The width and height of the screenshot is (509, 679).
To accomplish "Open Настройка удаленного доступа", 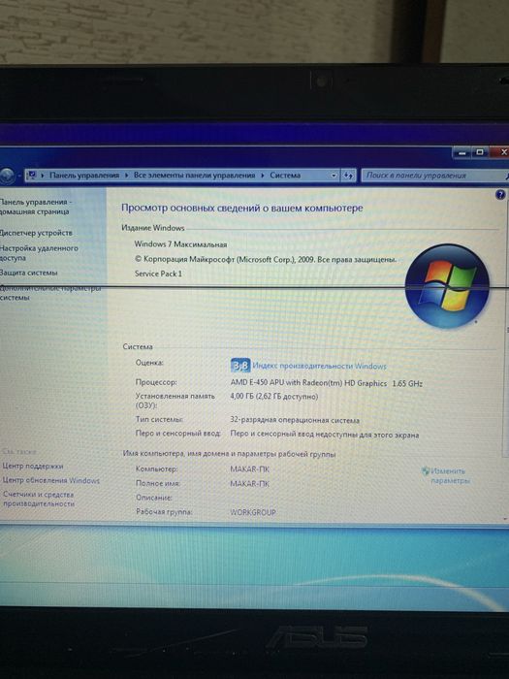I will (x=39, y=253).
